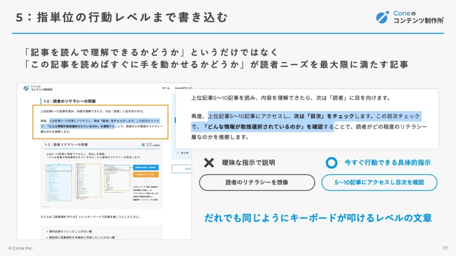Screen dimensions: 456x256
Task: Click the 1-2：読者のリテラシーの把握 heading
Action: coord(69,101)
